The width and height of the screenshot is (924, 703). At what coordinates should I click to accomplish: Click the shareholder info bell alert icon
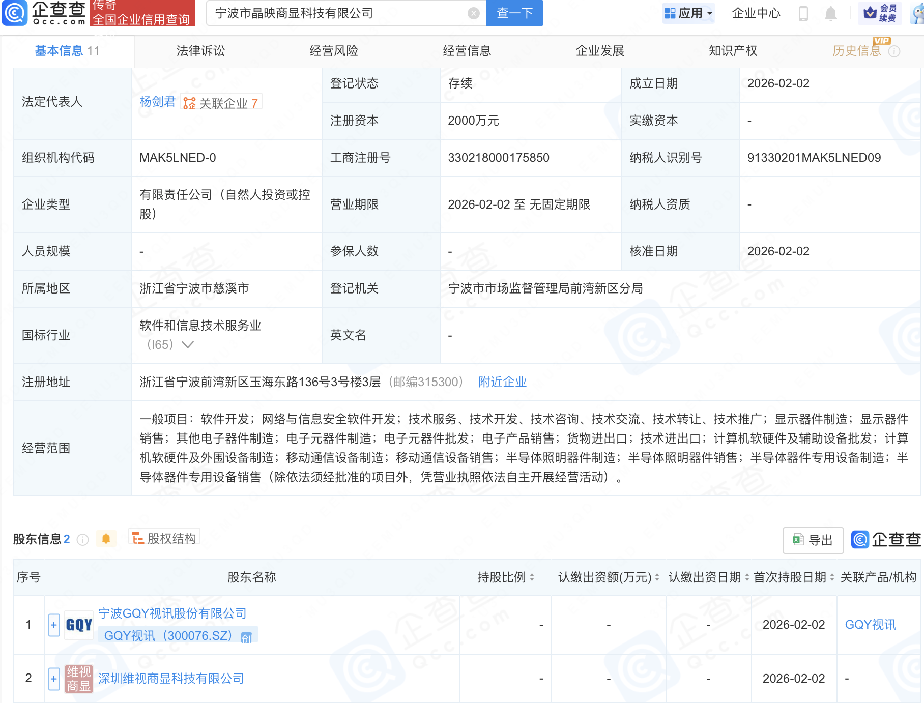point(106,539)
